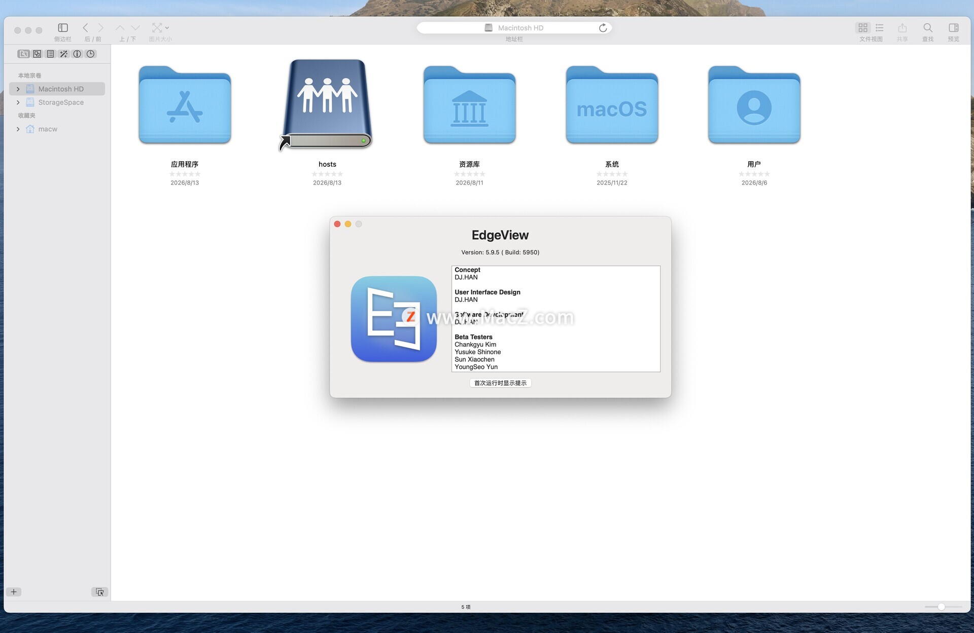Select the list sidebar tab
Viewport: 974px width, 633px height.
(x=50, y=54)
